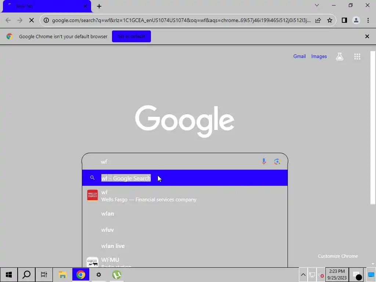Click Set as default button
Screen dimensions: 376x282
click(131, 36)
